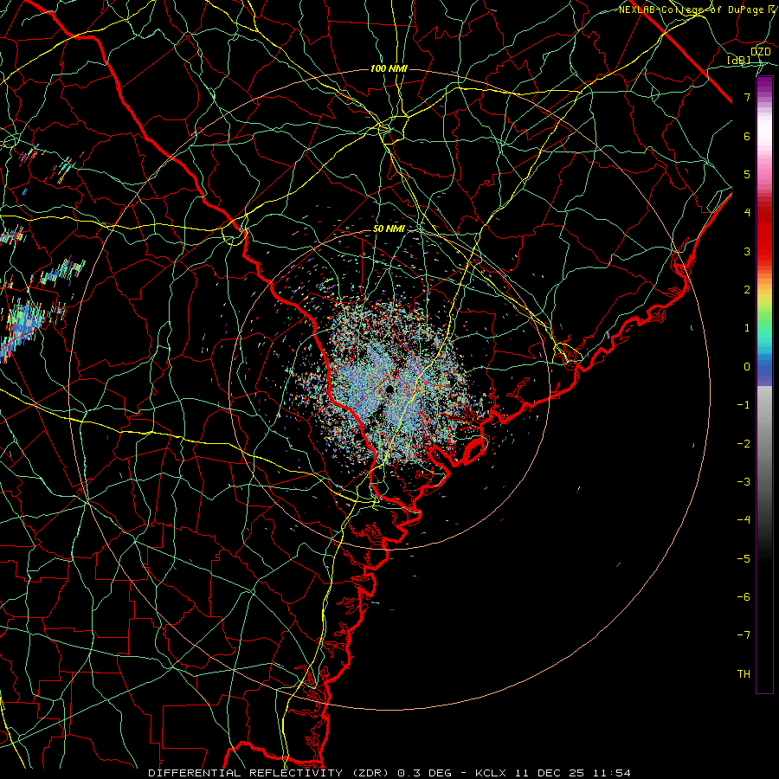Click the positive 3 scale label
The image size is (779, 779).
tap(747, 251)
